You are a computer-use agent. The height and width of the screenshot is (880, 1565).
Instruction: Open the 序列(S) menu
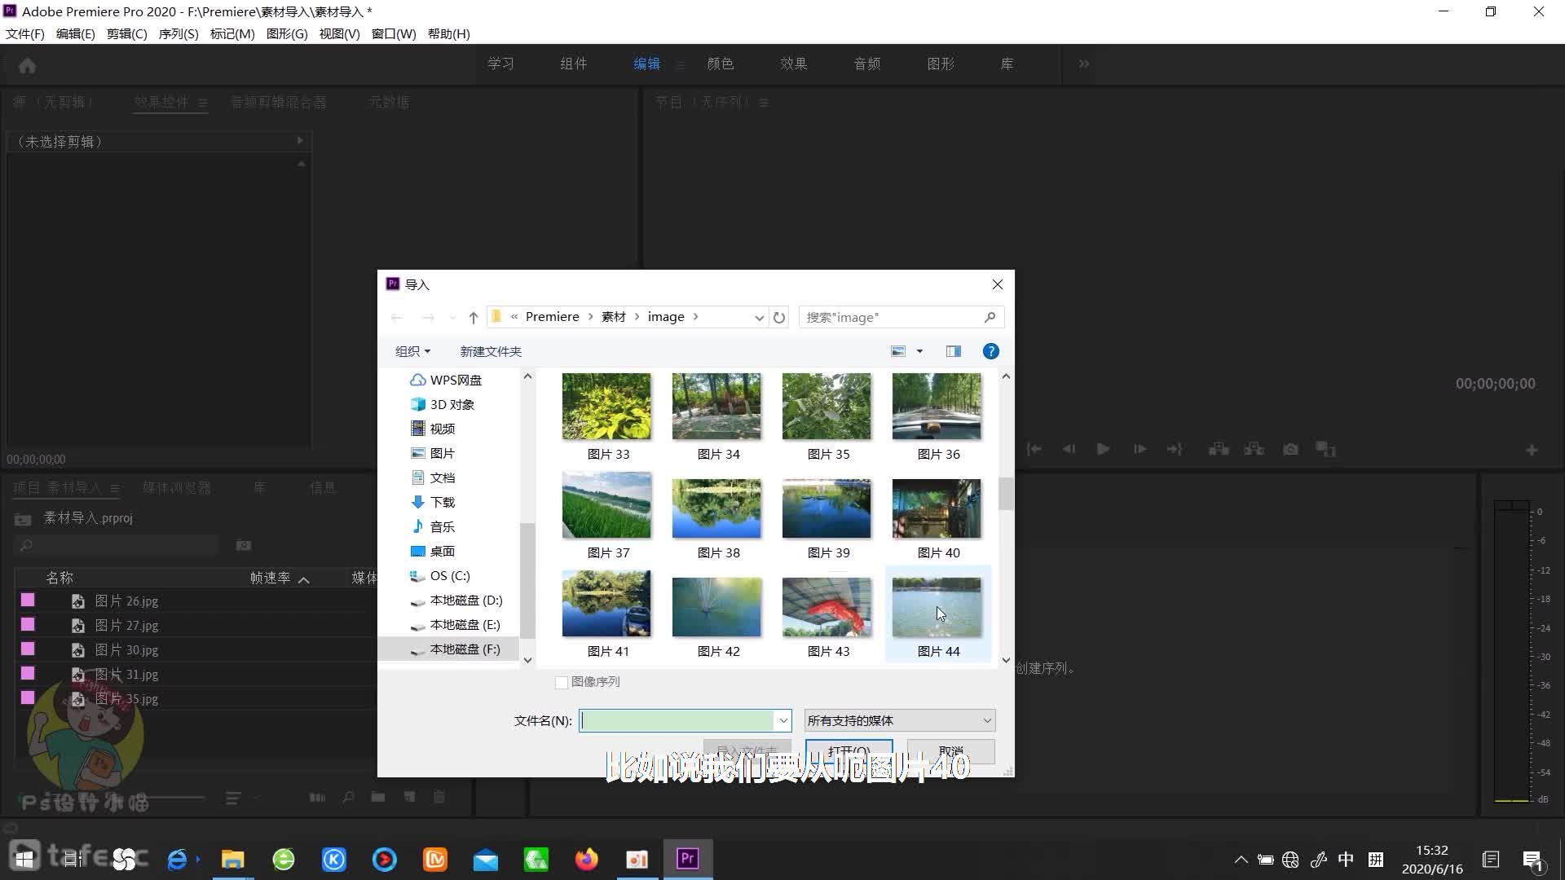pos(179,33)
